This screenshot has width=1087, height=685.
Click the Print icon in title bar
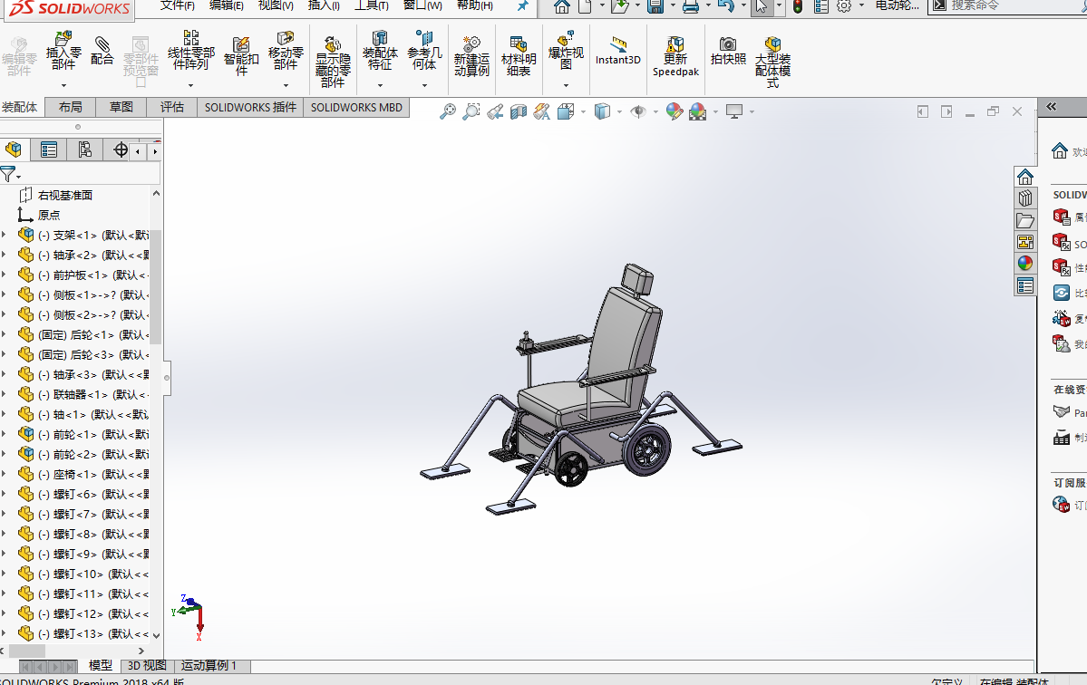691,7
